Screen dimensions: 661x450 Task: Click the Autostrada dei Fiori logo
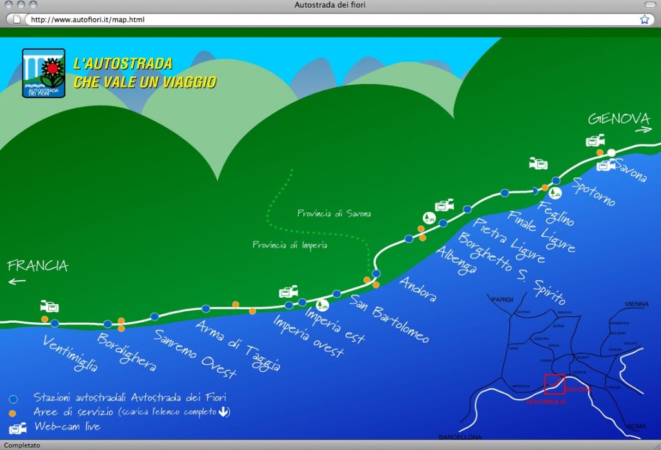[44, 73]
